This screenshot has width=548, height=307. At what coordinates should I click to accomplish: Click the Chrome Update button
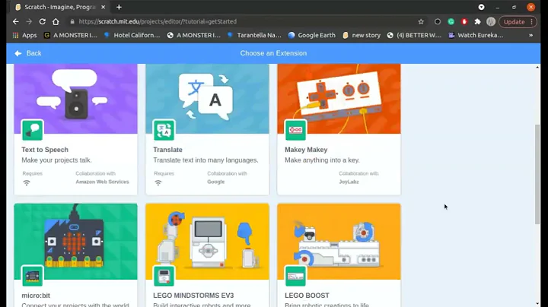point(518,21)
